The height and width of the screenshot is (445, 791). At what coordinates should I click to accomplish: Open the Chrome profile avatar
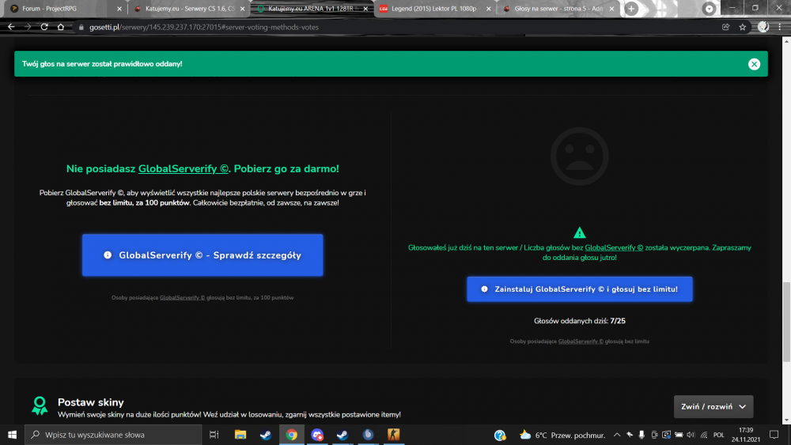click(763, 27)
